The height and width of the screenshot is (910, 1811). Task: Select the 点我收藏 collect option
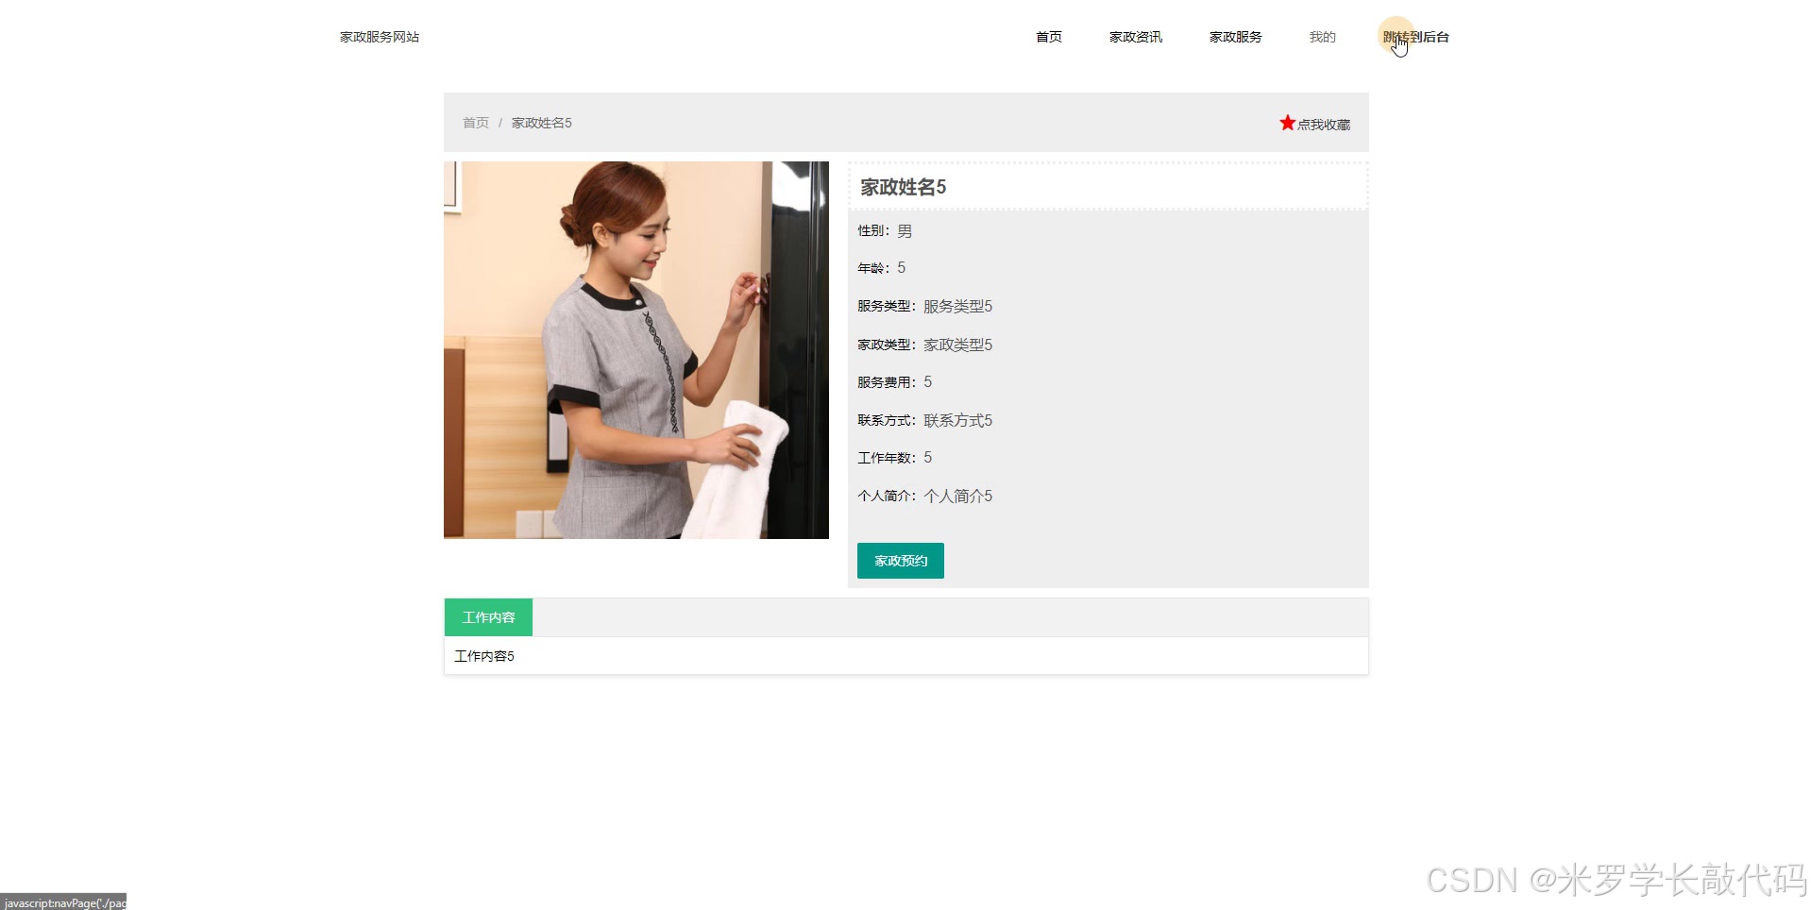coord(1323,124)
